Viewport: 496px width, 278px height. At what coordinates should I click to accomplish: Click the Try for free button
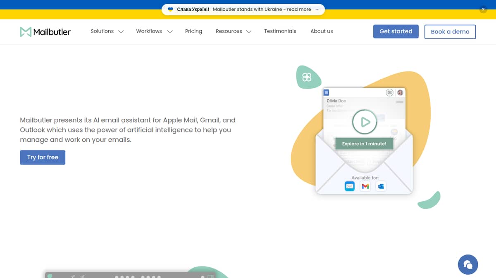(43, 157)
